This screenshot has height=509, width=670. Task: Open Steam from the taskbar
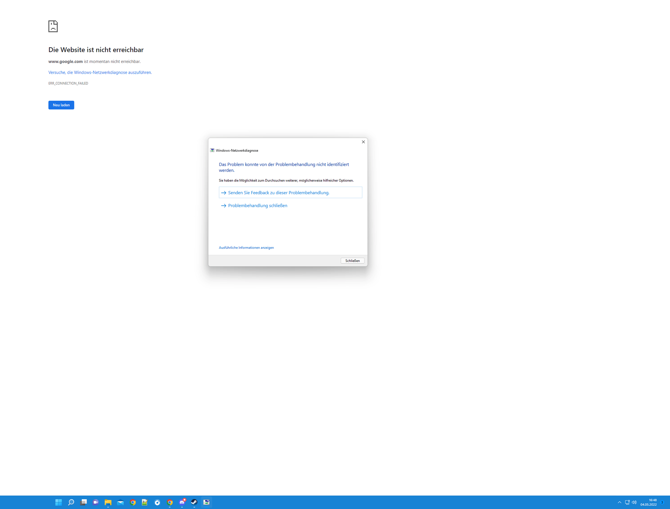(x=194, y=502)
